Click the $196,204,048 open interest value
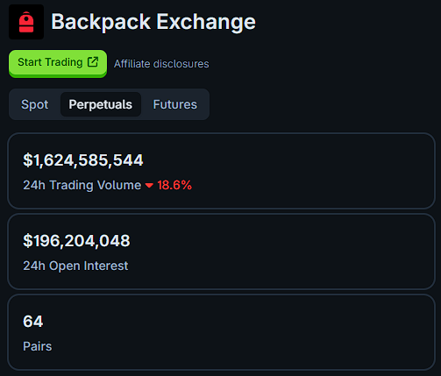The image size is (441, 376). click(x=76, y=241)
